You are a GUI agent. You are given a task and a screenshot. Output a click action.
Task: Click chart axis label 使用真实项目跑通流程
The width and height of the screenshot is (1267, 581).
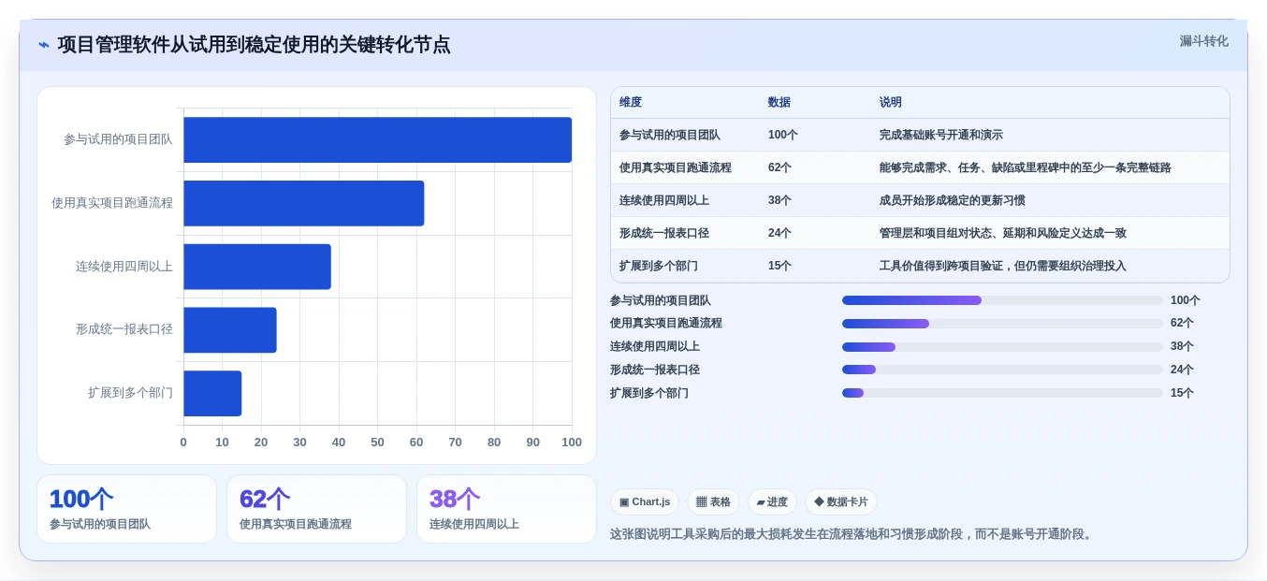pos(112,203)
